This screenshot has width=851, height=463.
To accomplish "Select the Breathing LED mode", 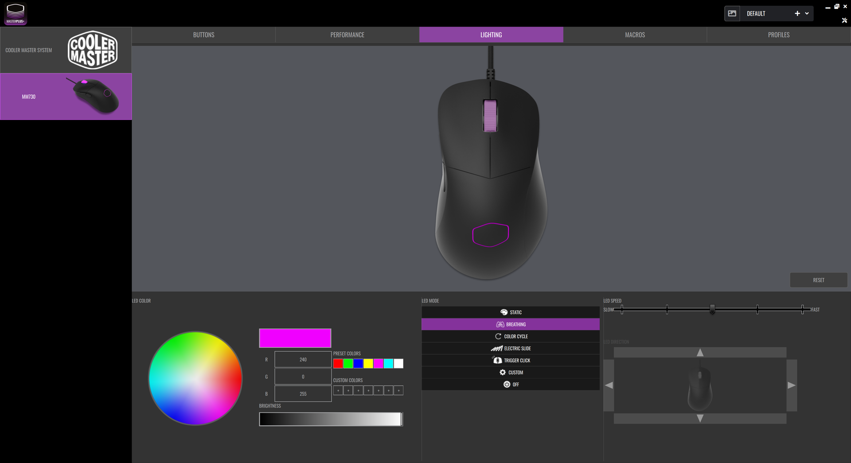I will coord(511,324).
